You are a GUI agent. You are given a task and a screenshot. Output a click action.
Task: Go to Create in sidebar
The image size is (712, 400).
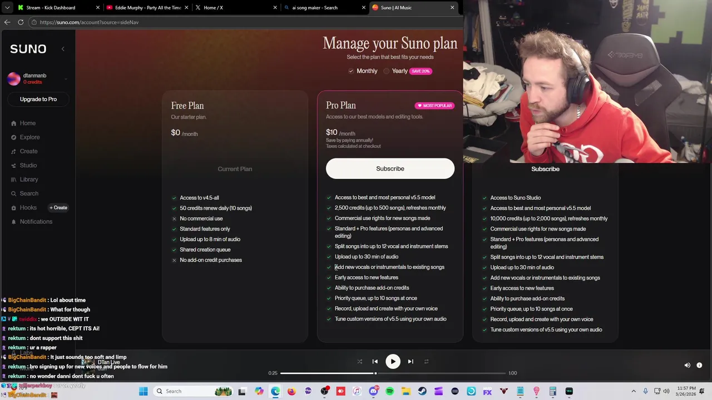click(x=24, y=151)
